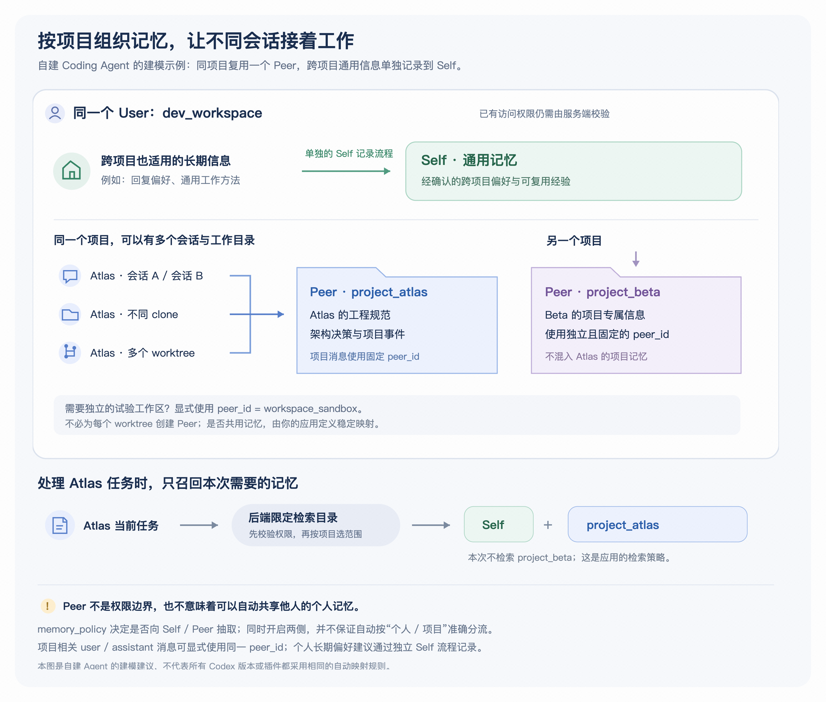Click the row text Atlas · 不同 clone

(x=134, y=314)
